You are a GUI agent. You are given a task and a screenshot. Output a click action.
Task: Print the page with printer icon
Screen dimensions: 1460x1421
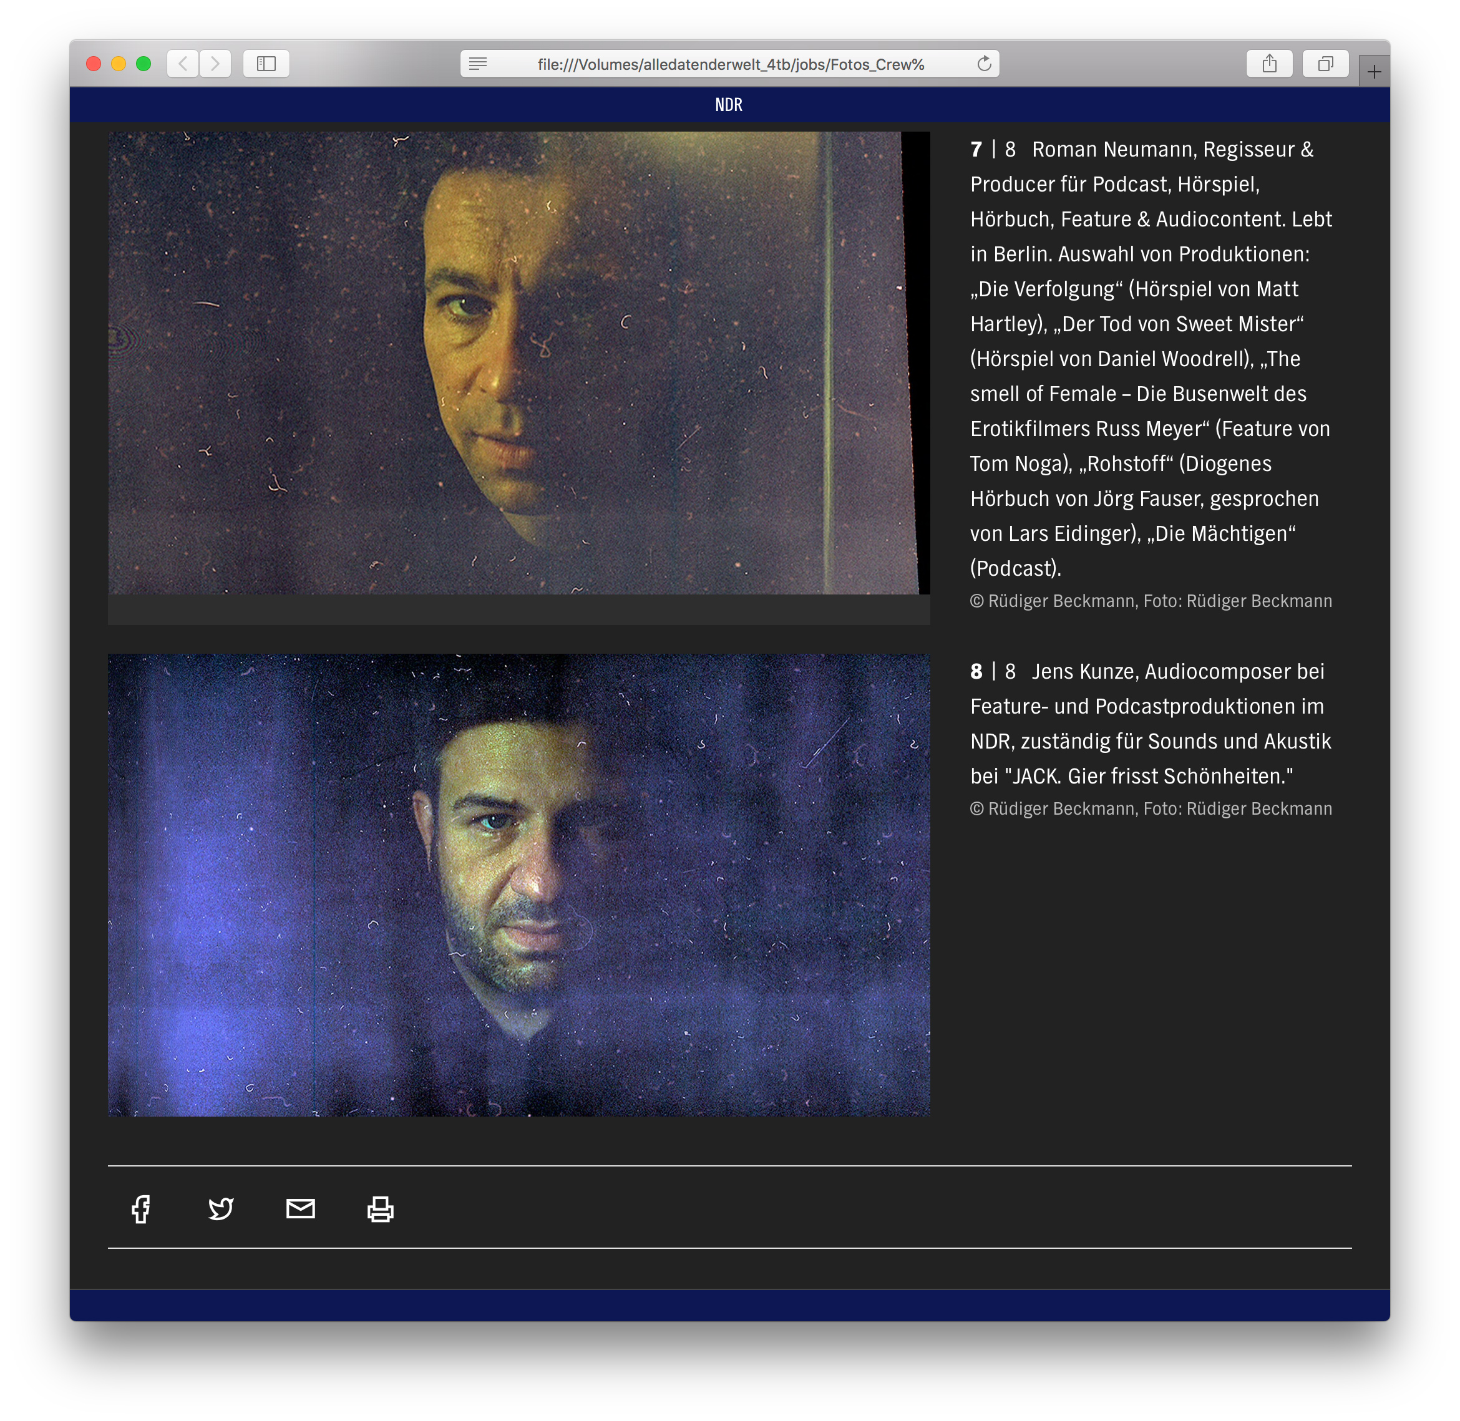[381, 1209]
